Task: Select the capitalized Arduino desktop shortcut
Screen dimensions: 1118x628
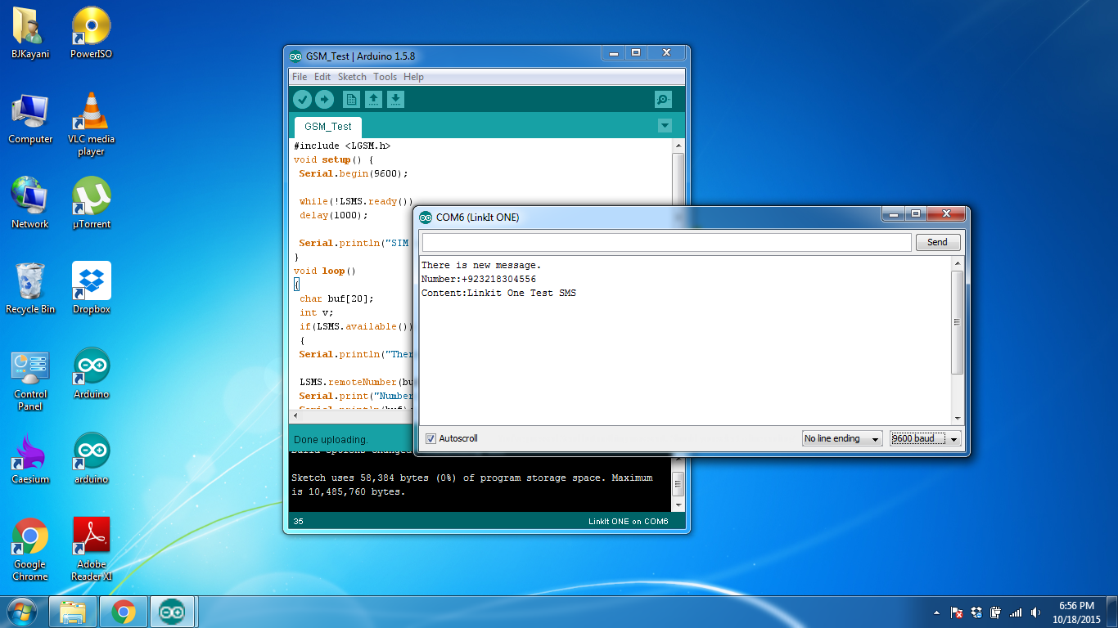Action: pyautogui.click(x=91, y=374)
